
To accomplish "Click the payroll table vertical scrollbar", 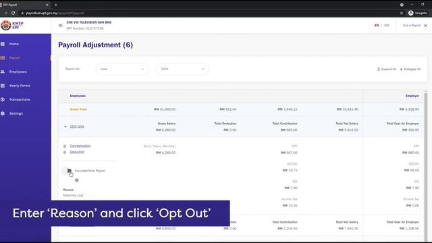I will (426, 165).
